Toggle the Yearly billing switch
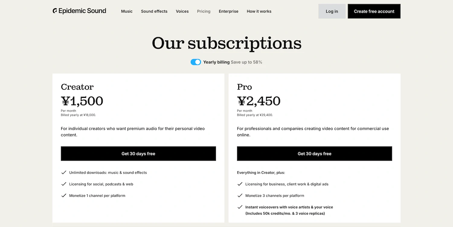 (x=196, y=62)
